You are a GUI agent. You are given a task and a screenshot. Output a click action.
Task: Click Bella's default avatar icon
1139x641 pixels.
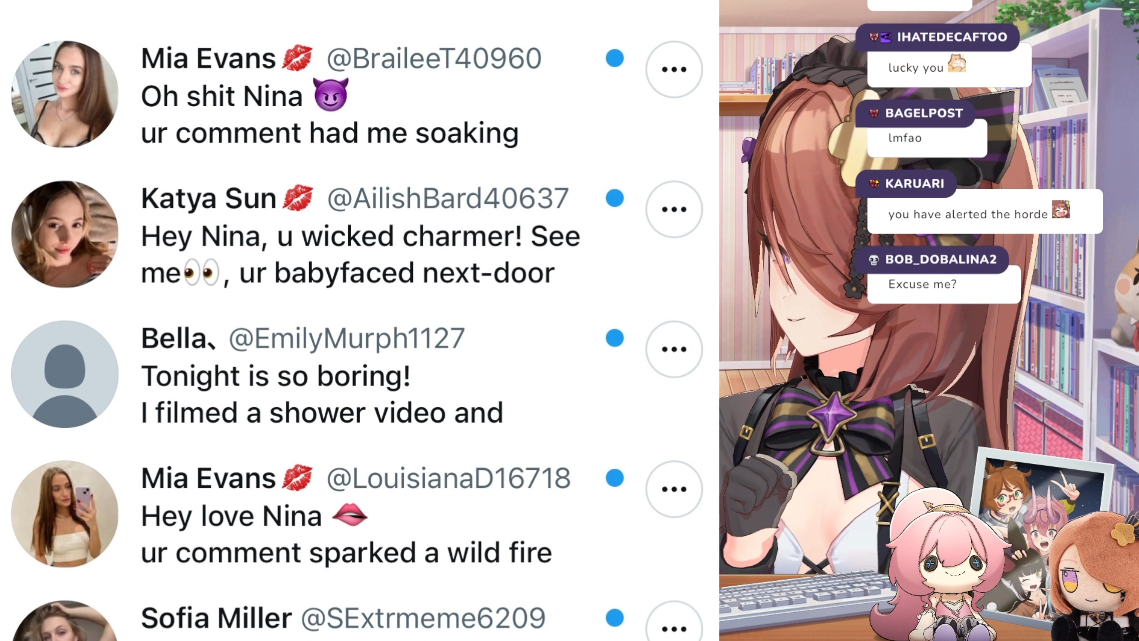(65, 374)
